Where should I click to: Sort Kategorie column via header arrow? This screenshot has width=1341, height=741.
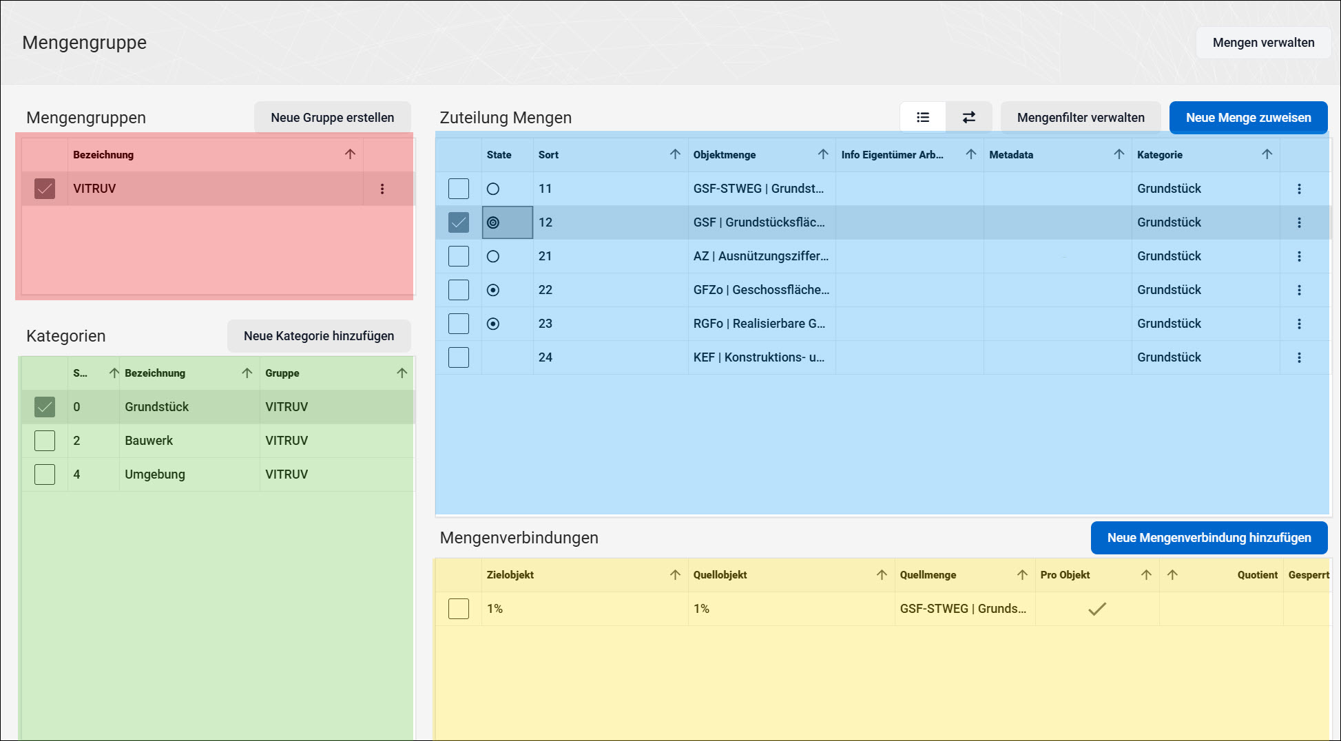click(1267, 154)
